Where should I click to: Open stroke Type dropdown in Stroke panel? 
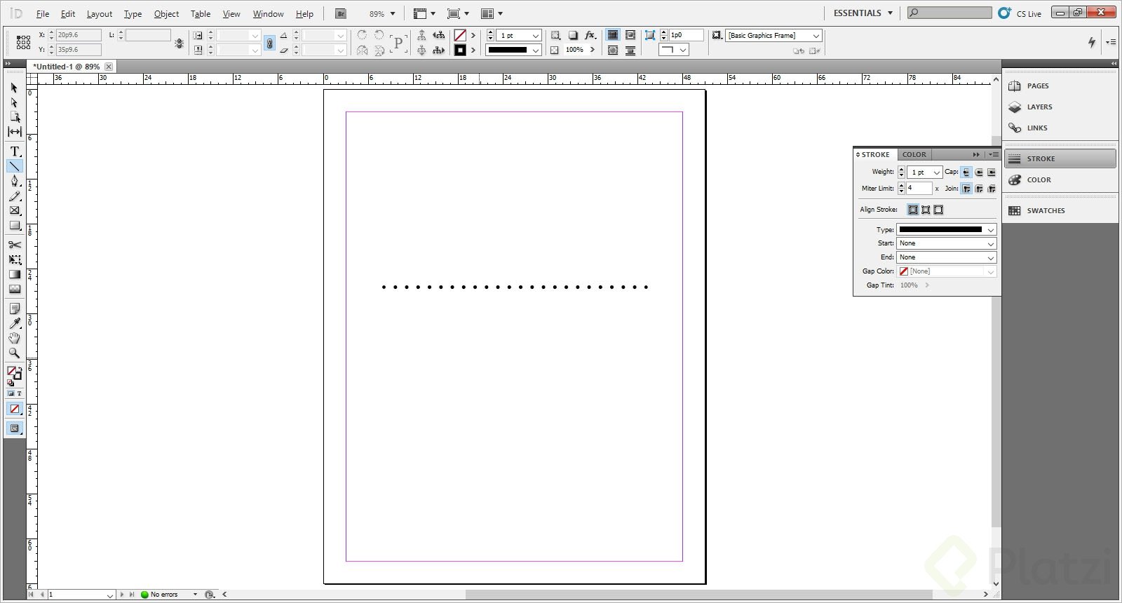tap(946, 229)
